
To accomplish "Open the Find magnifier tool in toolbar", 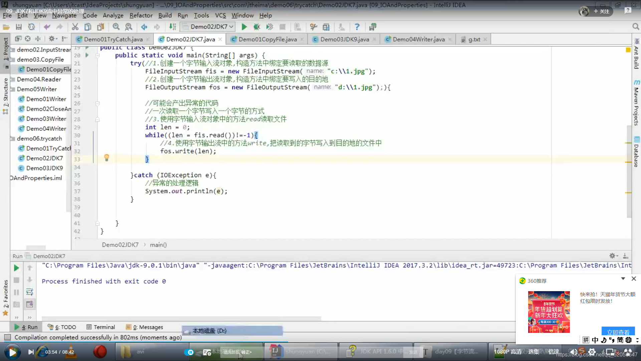I will (116, 27).
